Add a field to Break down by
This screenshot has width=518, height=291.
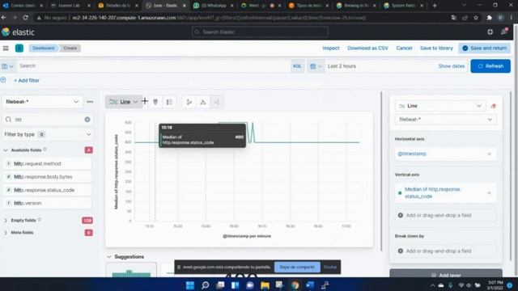446,251
